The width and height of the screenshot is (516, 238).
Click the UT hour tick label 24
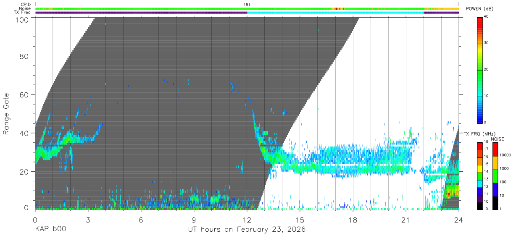(x=459, y=220)
